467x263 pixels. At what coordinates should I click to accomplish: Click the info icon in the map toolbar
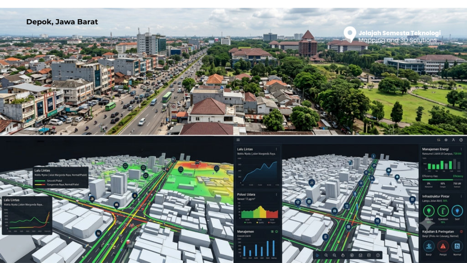pyautogui.click(x=378, y=255)
